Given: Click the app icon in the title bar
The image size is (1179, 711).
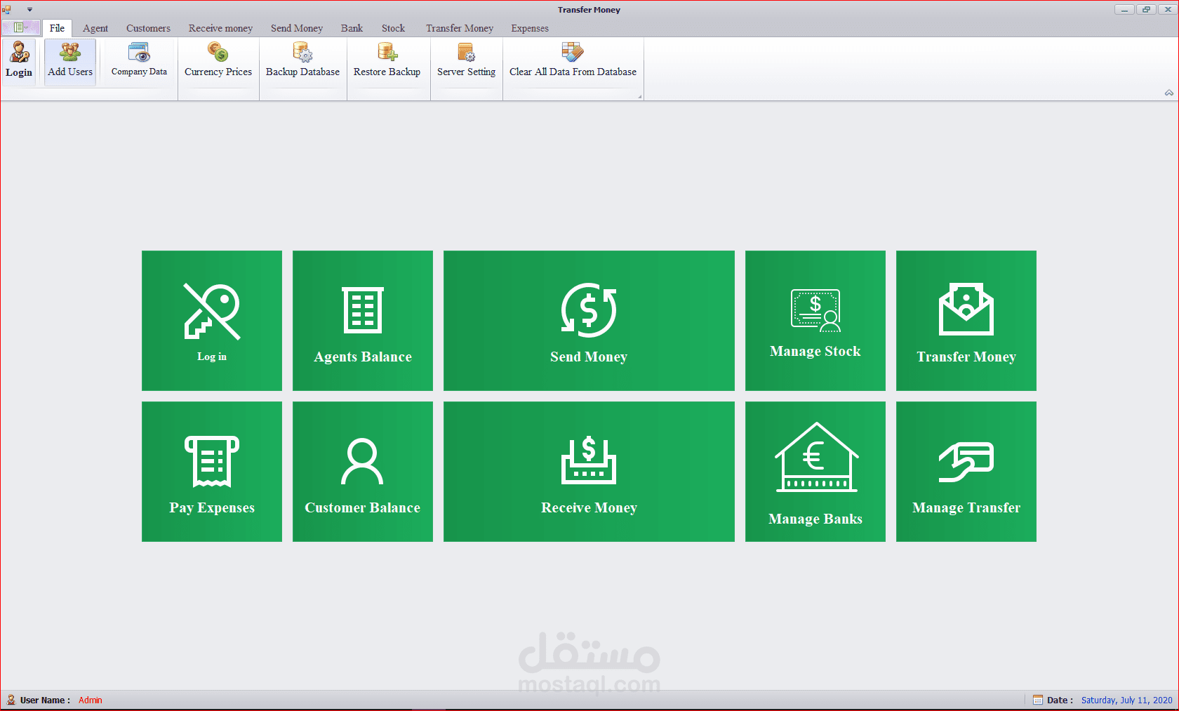Looking at the screenshot, I should [7, 10].
